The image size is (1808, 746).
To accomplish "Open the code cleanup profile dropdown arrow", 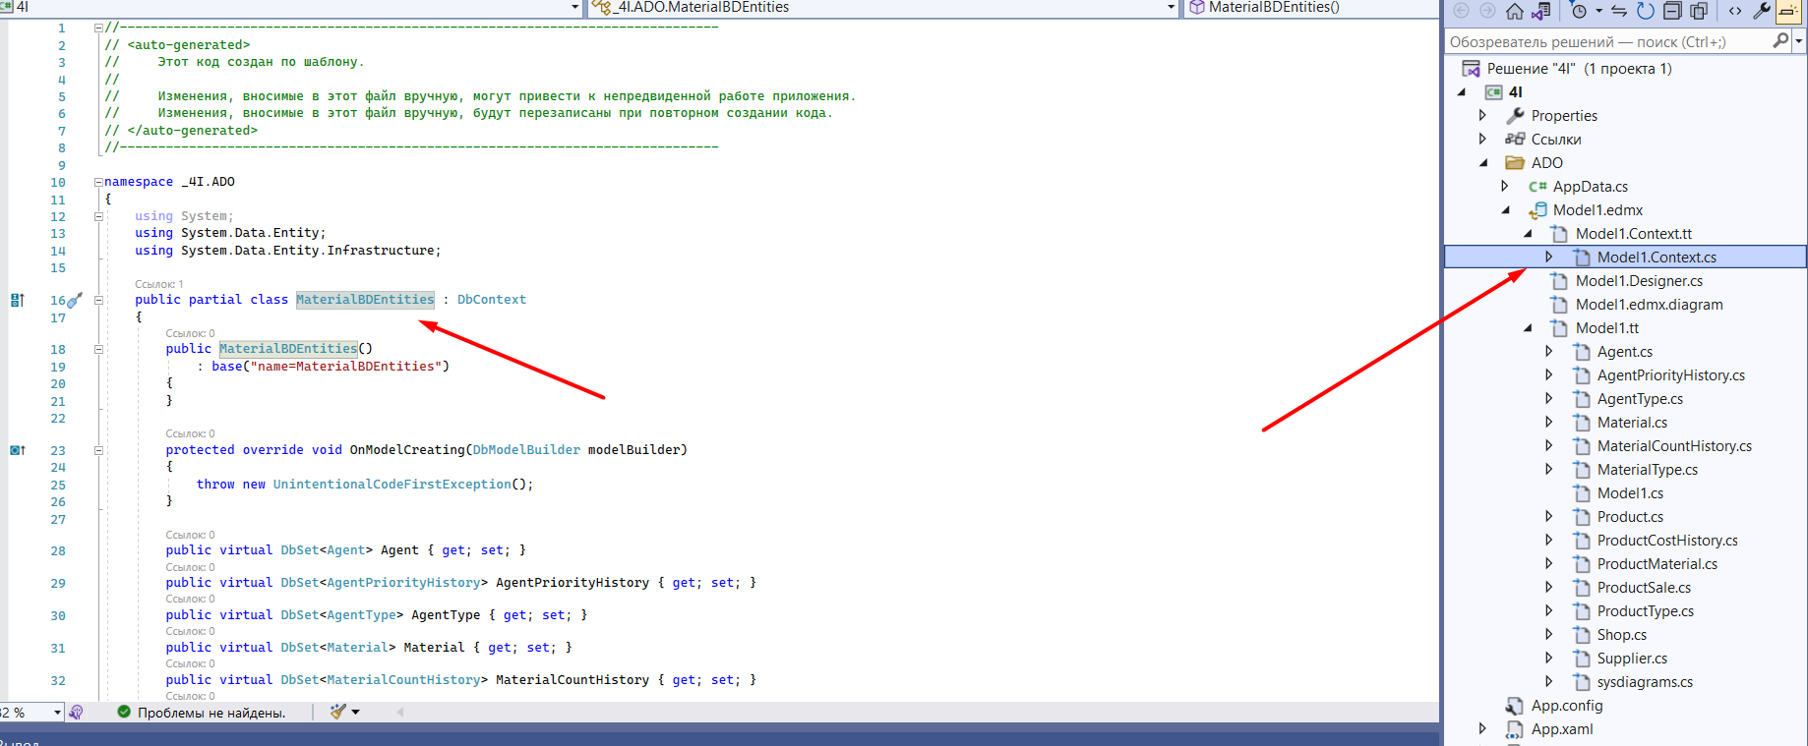I will point(355,713).
